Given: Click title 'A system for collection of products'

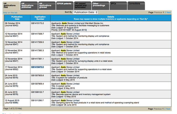Looking at the screenshot, I should tap(69, 78).
